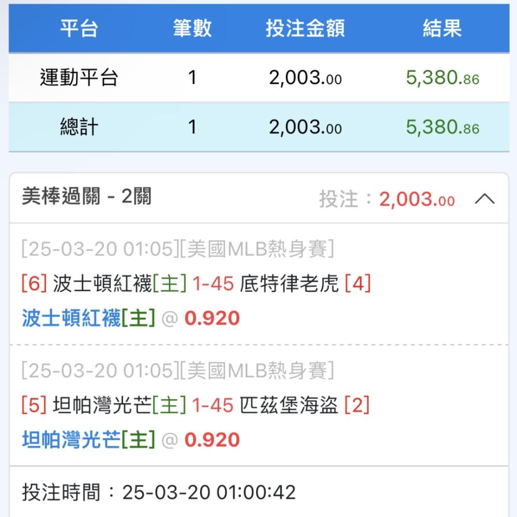The image size is (517, 517).
Task: Select the blue 坦帕灣光芒[主] pick
Action: click(x=88, y=440)
